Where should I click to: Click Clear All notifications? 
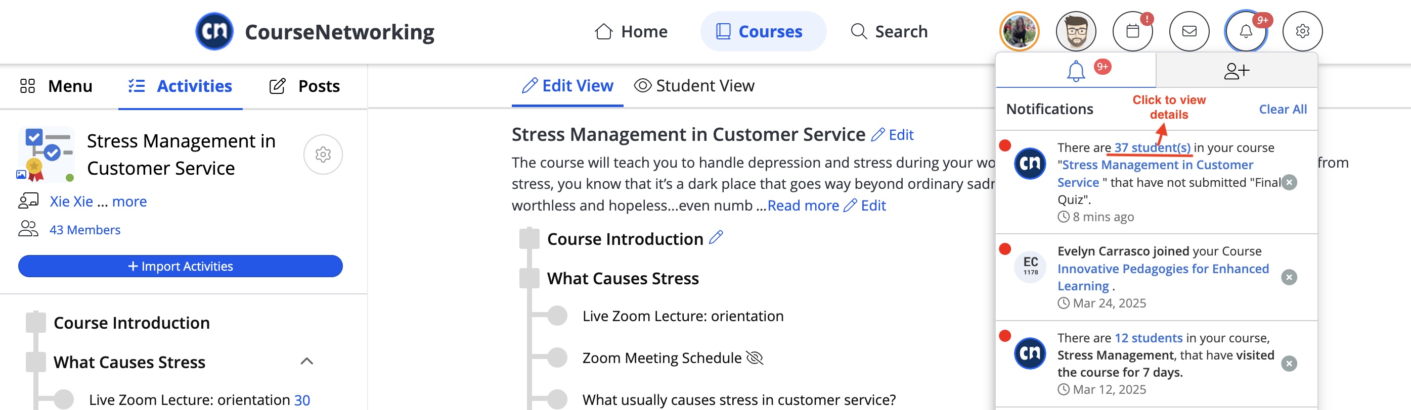point(1282,110)
